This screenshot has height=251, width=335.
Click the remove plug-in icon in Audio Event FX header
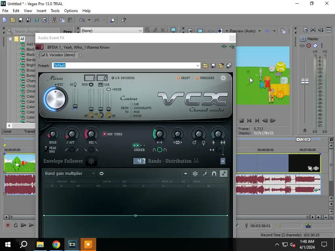(232, 46)
